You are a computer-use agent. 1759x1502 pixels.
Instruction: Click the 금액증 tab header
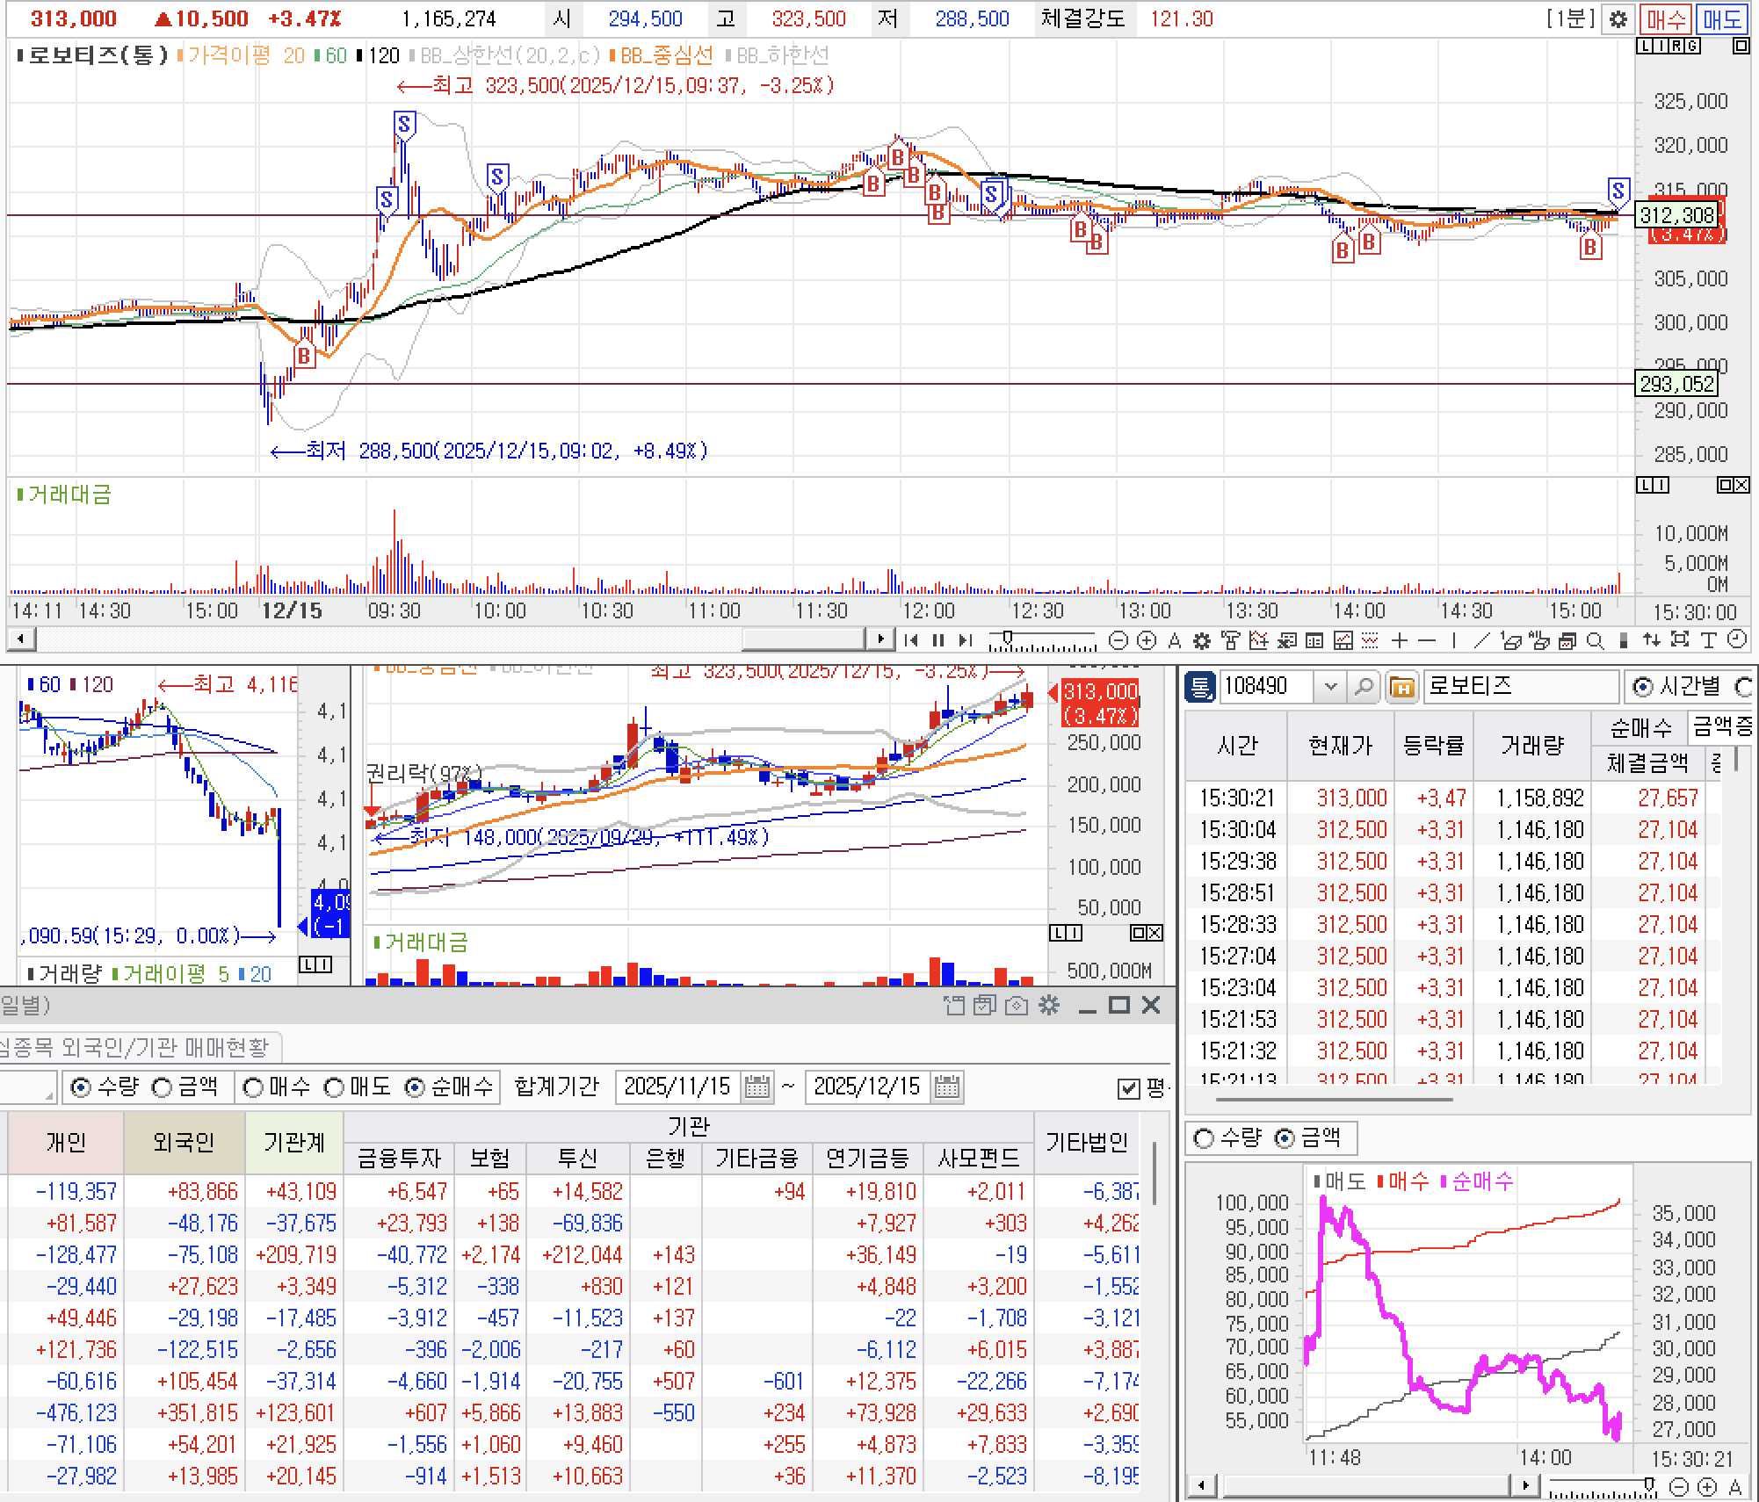(x=1720, y=726)
